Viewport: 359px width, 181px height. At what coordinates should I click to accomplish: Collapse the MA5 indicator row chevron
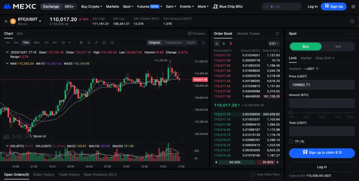tap(7, 63)
